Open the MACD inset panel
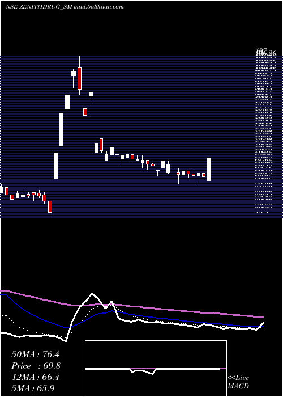 point(156,369)
